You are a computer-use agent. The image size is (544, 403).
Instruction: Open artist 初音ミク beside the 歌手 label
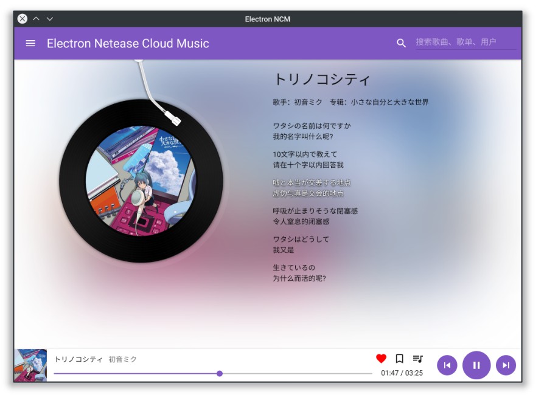click(309, 102)
